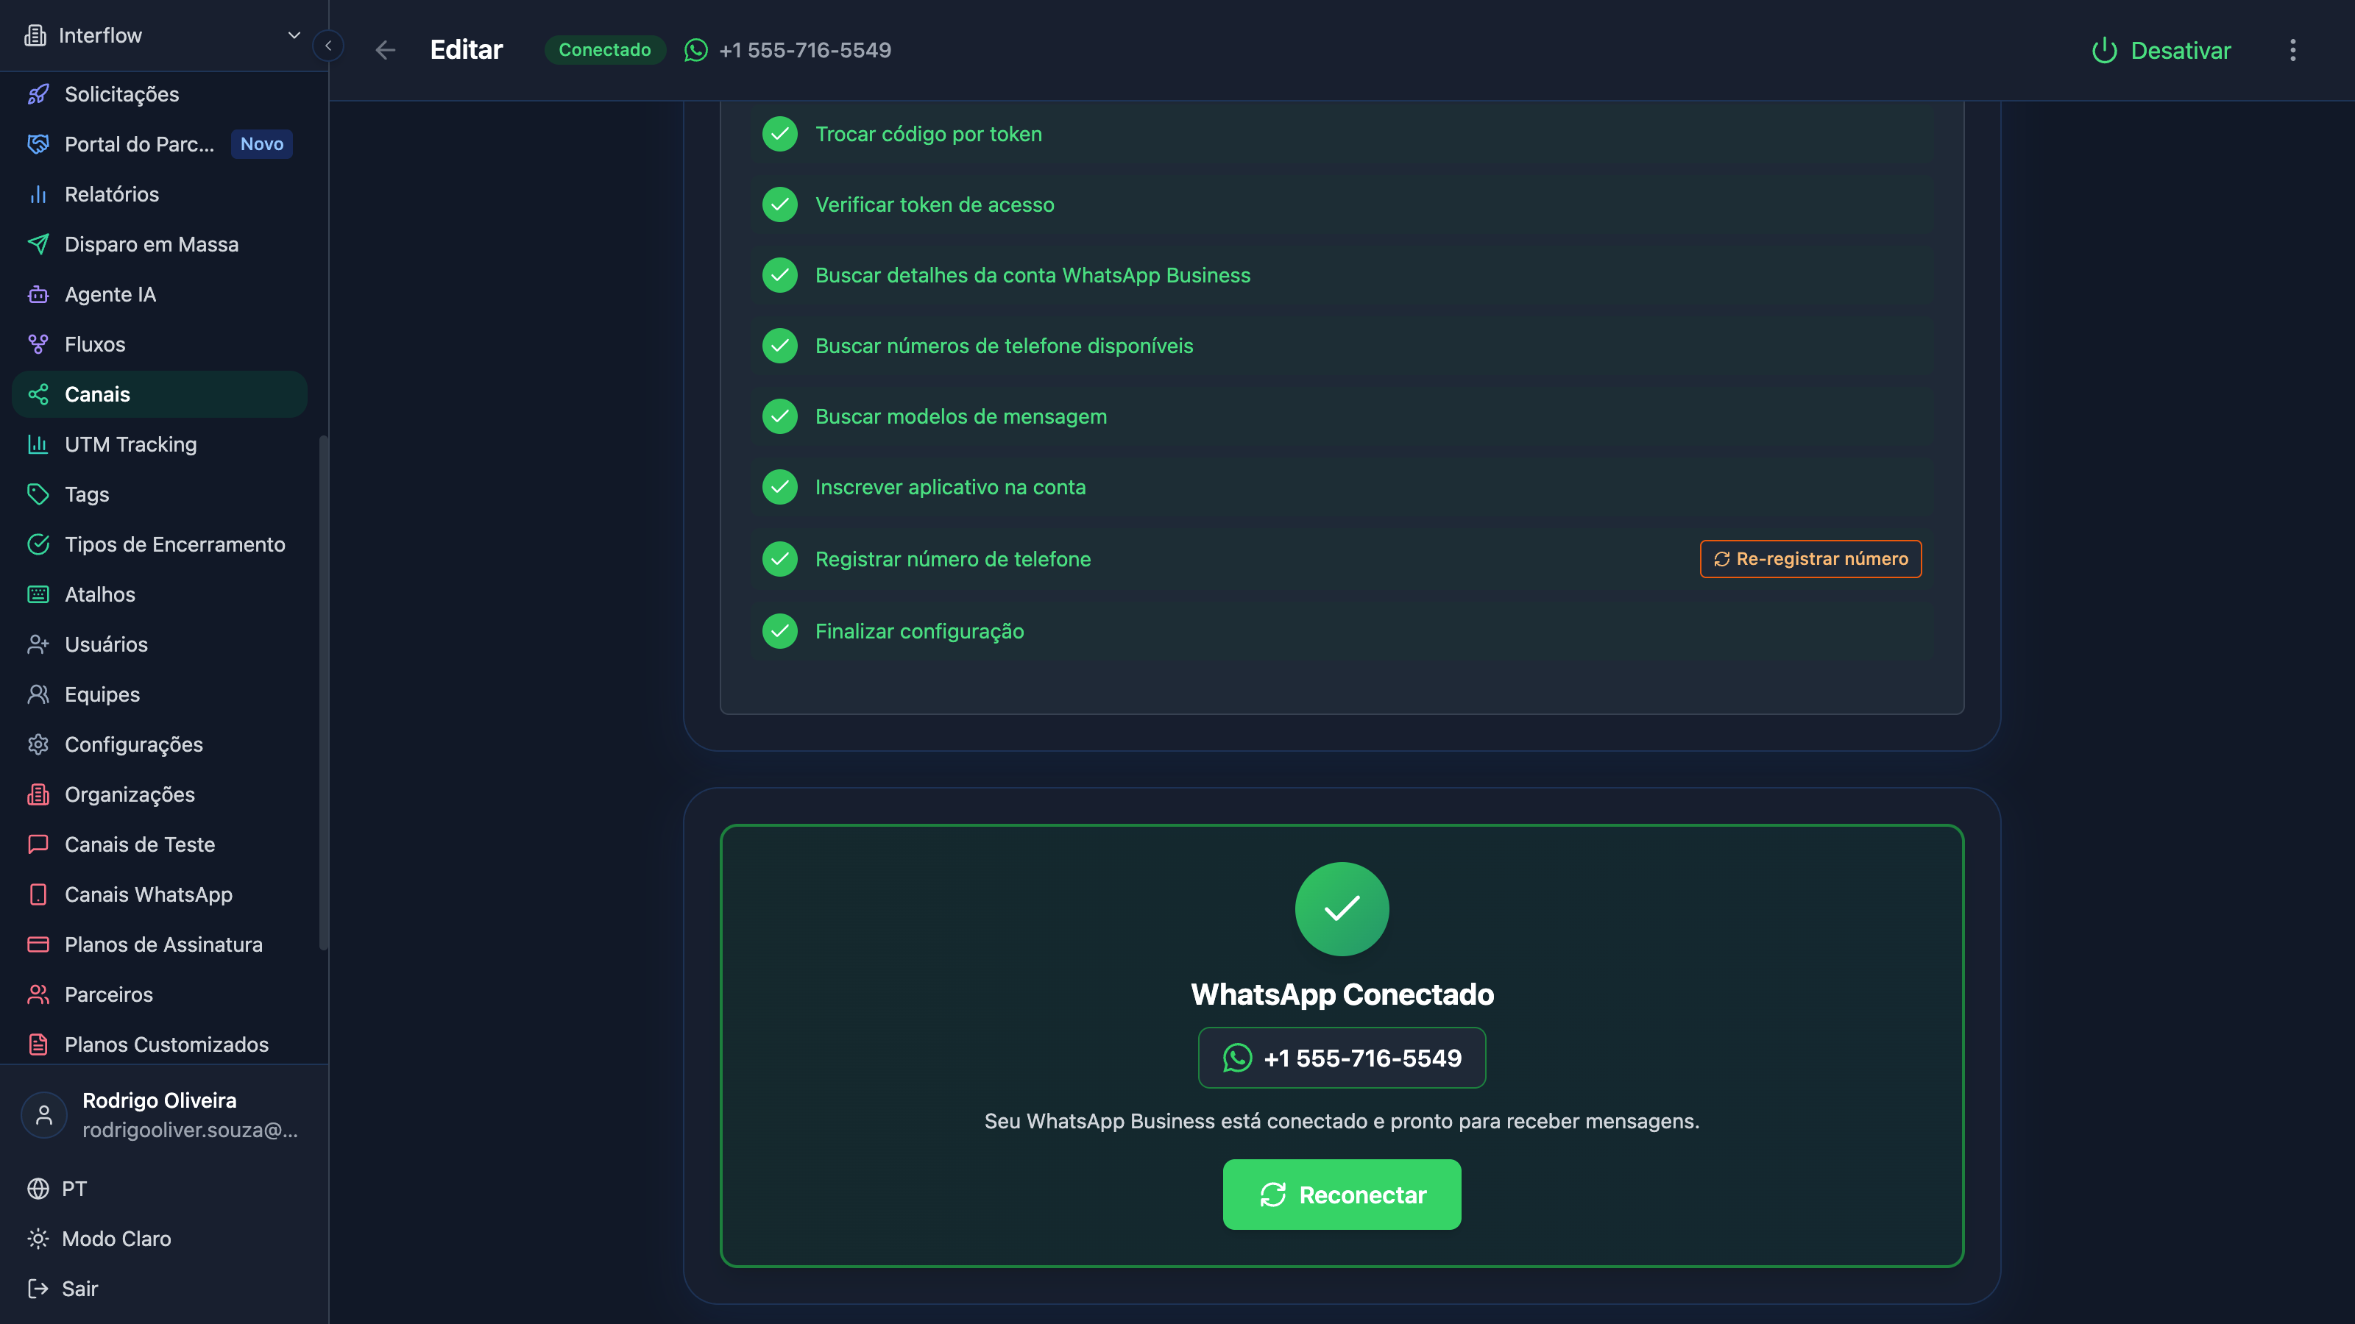Screen dimensions: 2355x1324
Task: Open Disparo em Massa send icon
Action: pos(38,244)
